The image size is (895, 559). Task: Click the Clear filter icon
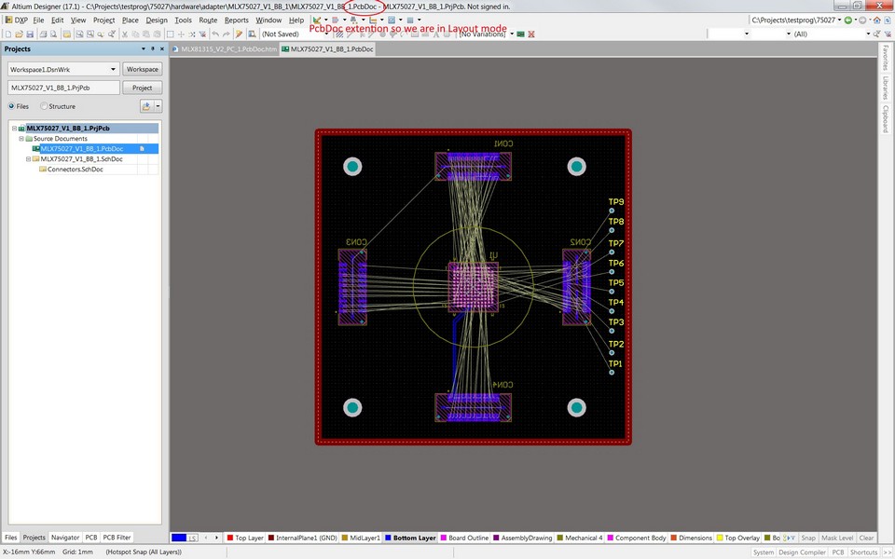point(202,34)
